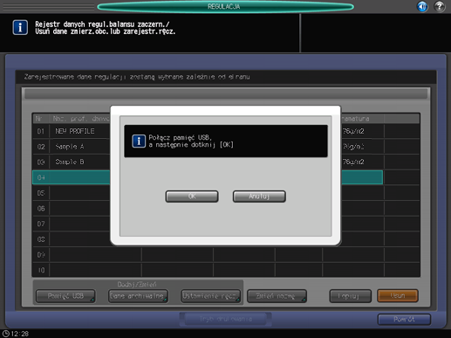Image resolution: width=451 pixels, height=338 pixels.
Task: Click the Dane archiwalne button
Action: pyautogui.click(x=138, y=296)
